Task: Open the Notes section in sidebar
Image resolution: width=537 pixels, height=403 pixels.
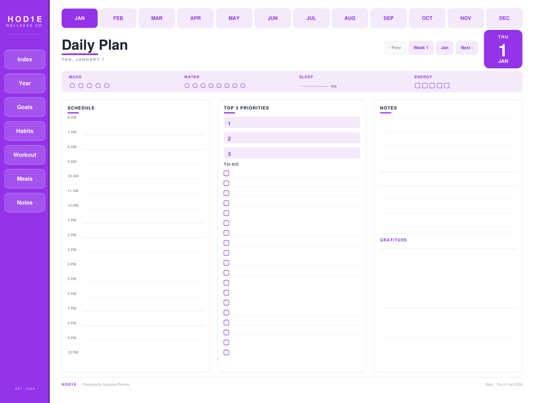Action: pos(25,203)
